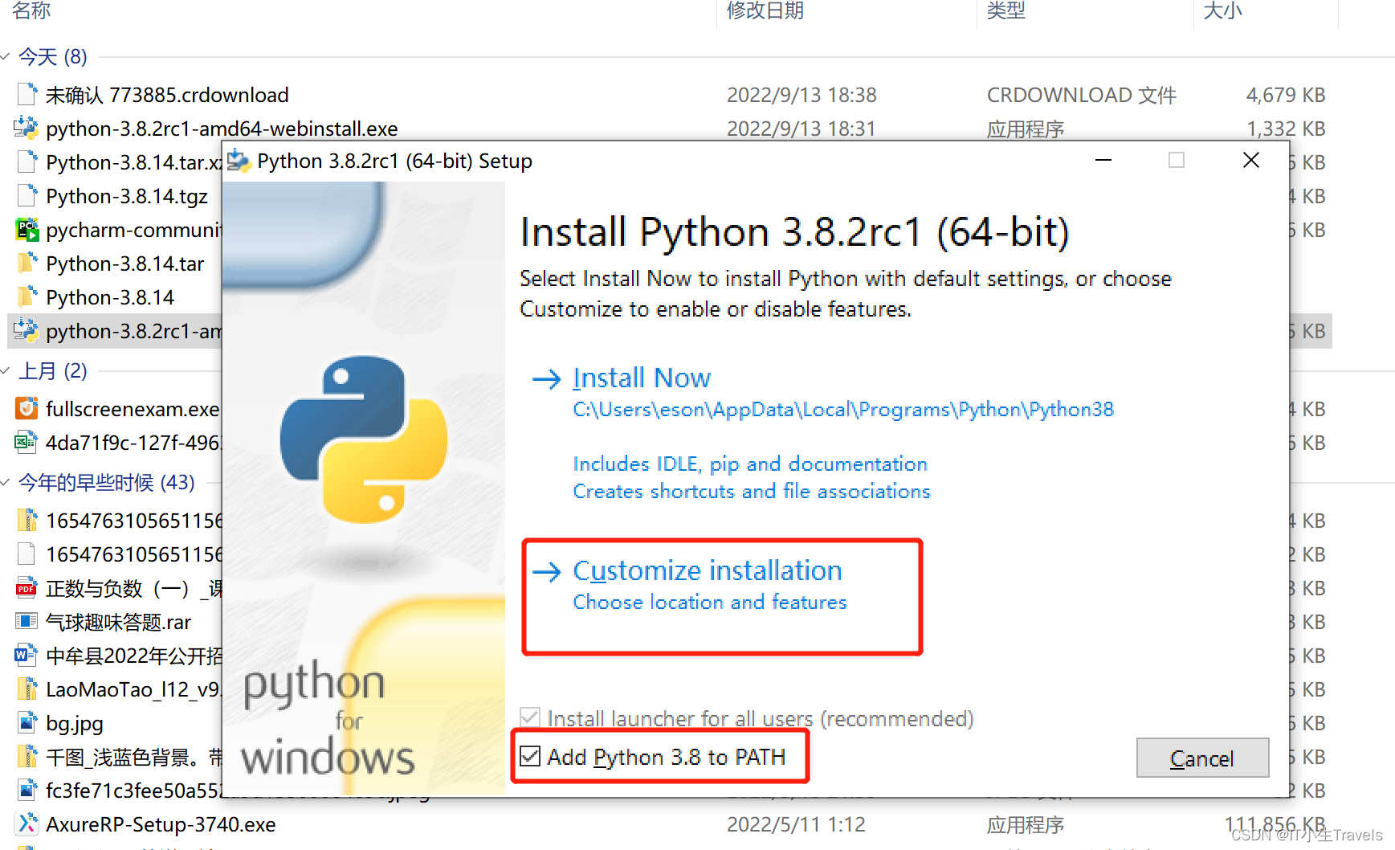
Task: Enable Install launcher for all users
Action: click(x=530, y=717)
